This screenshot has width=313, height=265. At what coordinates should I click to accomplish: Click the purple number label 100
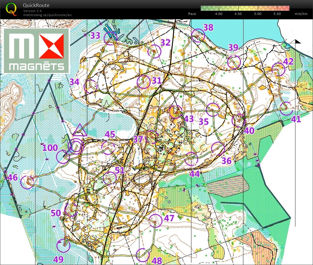pyautogui.click(x=50, y=148)
